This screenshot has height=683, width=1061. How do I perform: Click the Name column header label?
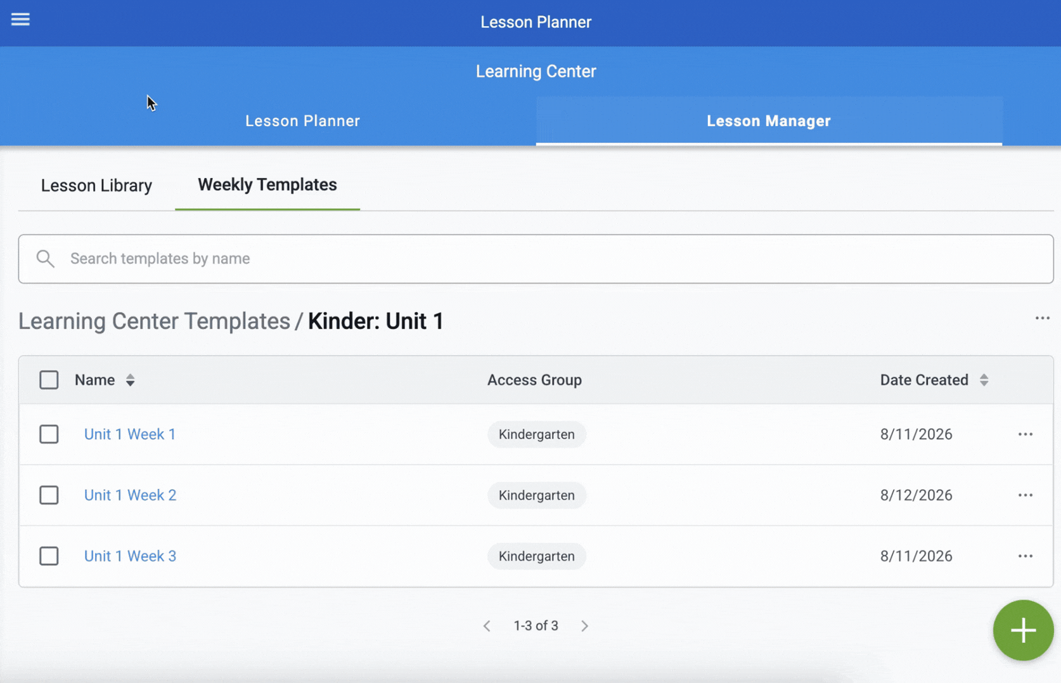(95, 380)
